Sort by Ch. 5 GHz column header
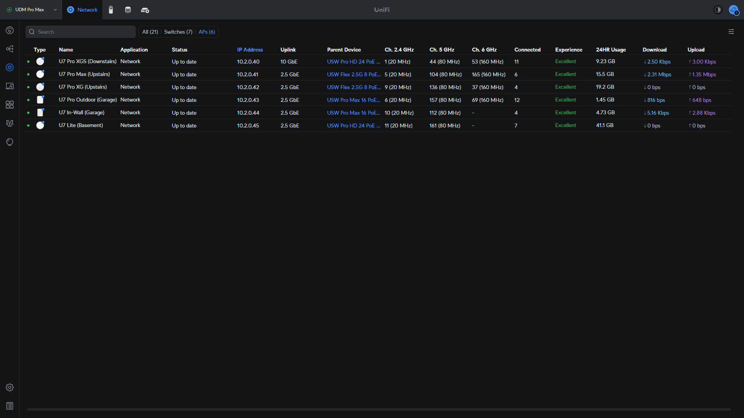The height and width of the screenshot is (418, 744). coord(442,50)
